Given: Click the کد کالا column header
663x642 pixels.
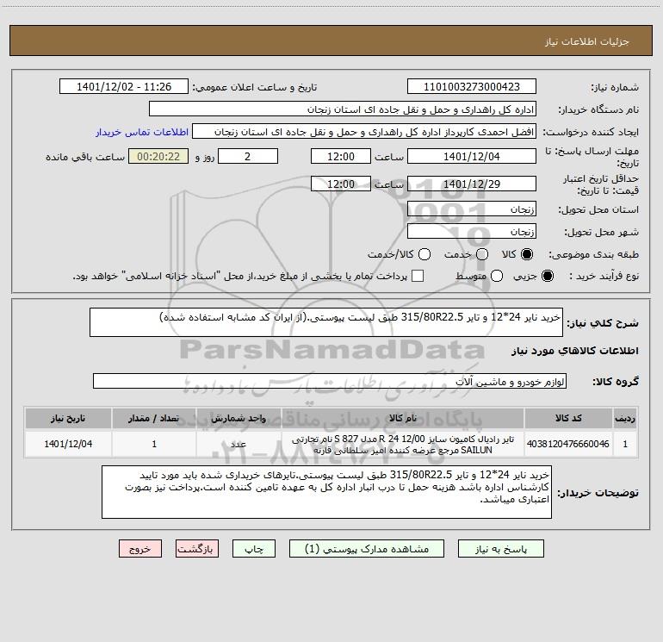Looking at the screenshot, I should pyautogui.click(x=568, y=418).
